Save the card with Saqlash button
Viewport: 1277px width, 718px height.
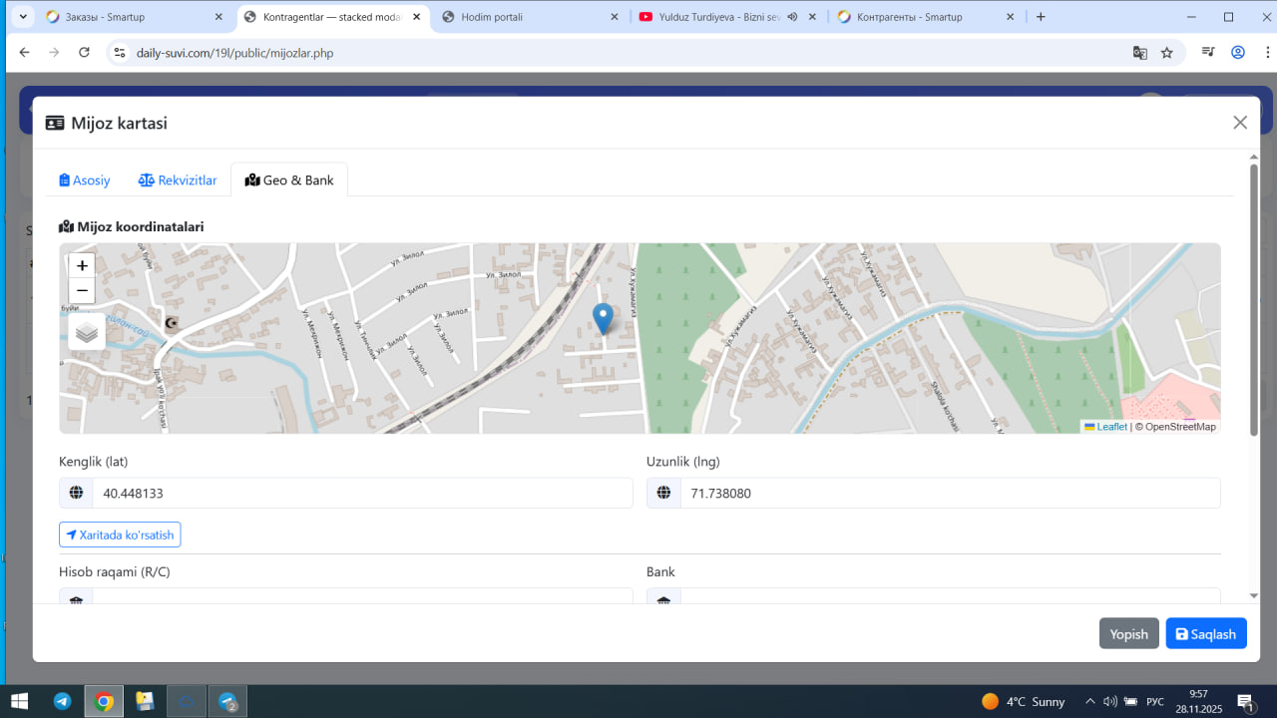1206,634
